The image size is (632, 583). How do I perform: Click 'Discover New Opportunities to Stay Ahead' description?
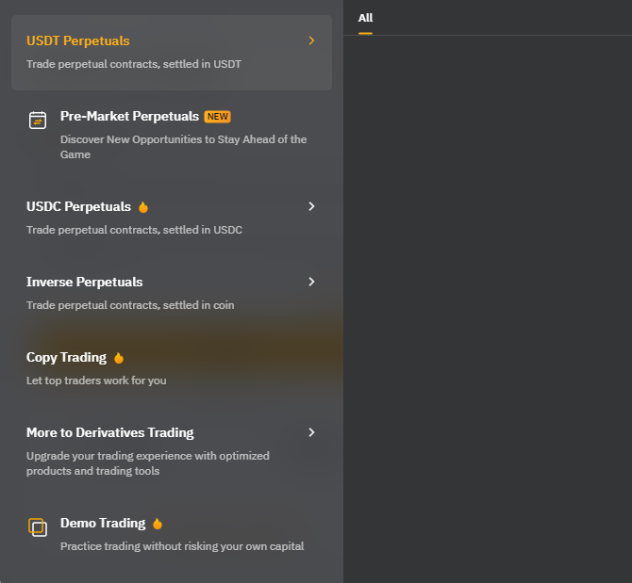coord(183,147)
